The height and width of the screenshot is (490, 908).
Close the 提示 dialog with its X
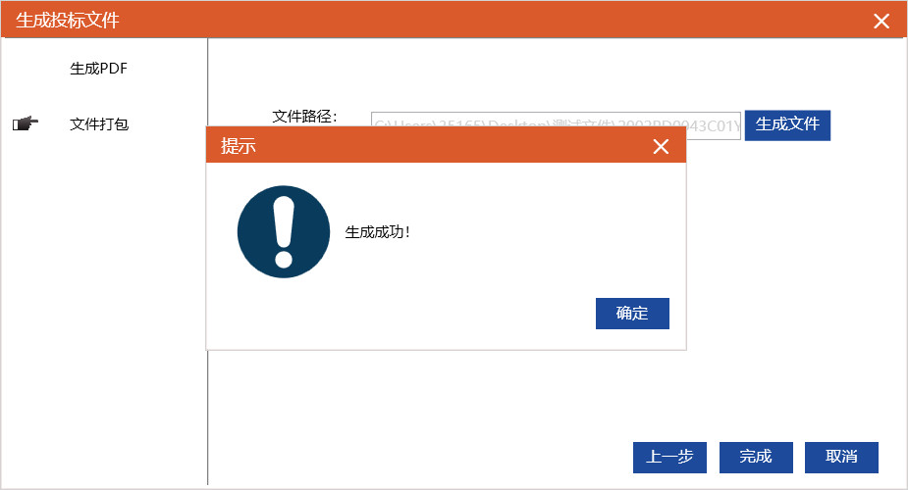pos(661,146)
